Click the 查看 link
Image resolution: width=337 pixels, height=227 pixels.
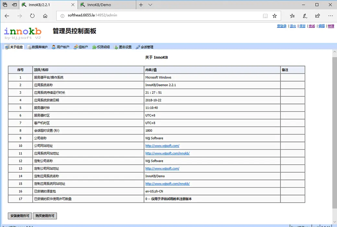pos(312,26)
